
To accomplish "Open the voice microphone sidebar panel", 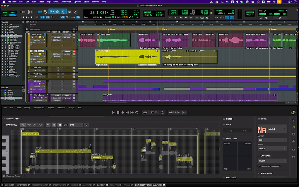I will pos(293,120).
